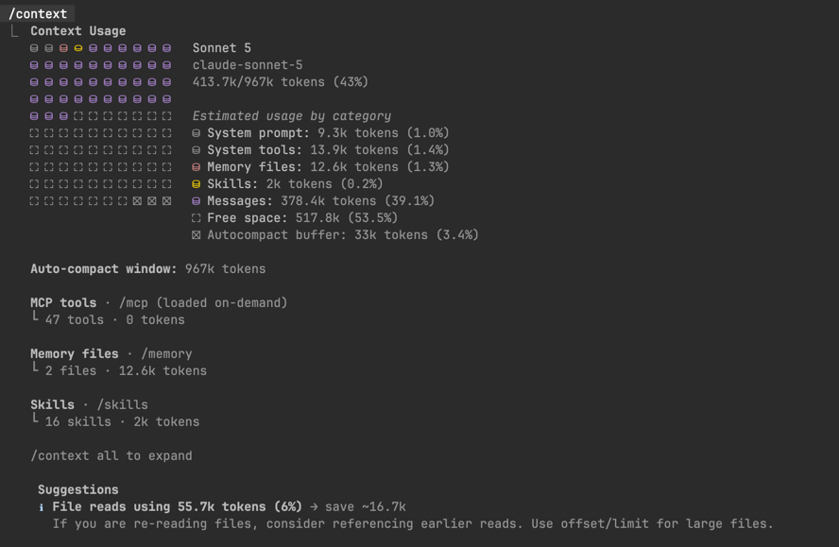
Task: Click the yellow Skills token in usage grid
Action: pos(78,48)
